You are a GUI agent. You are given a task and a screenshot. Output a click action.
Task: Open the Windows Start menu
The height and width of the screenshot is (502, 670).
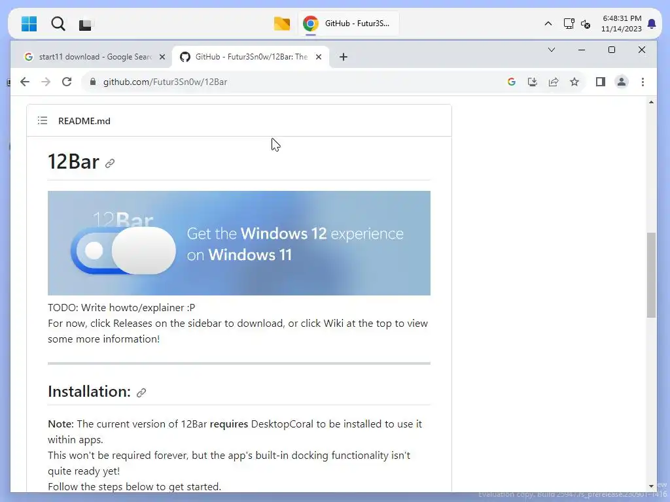29,24
